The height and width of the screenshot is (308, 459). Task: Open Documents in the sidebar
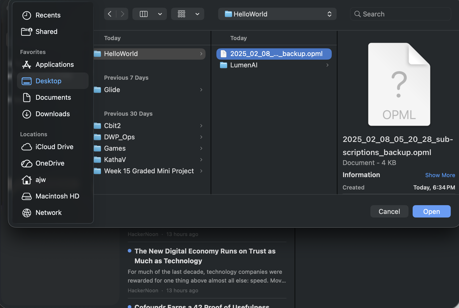tap(53, 97)
